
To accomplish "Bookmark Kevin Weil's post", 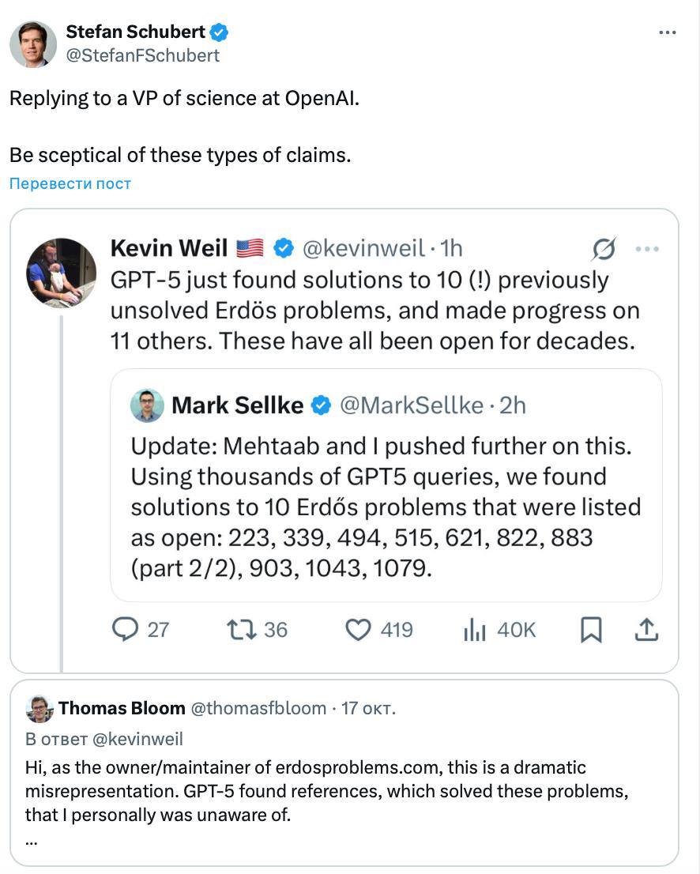I will click(x=591, y=629).
